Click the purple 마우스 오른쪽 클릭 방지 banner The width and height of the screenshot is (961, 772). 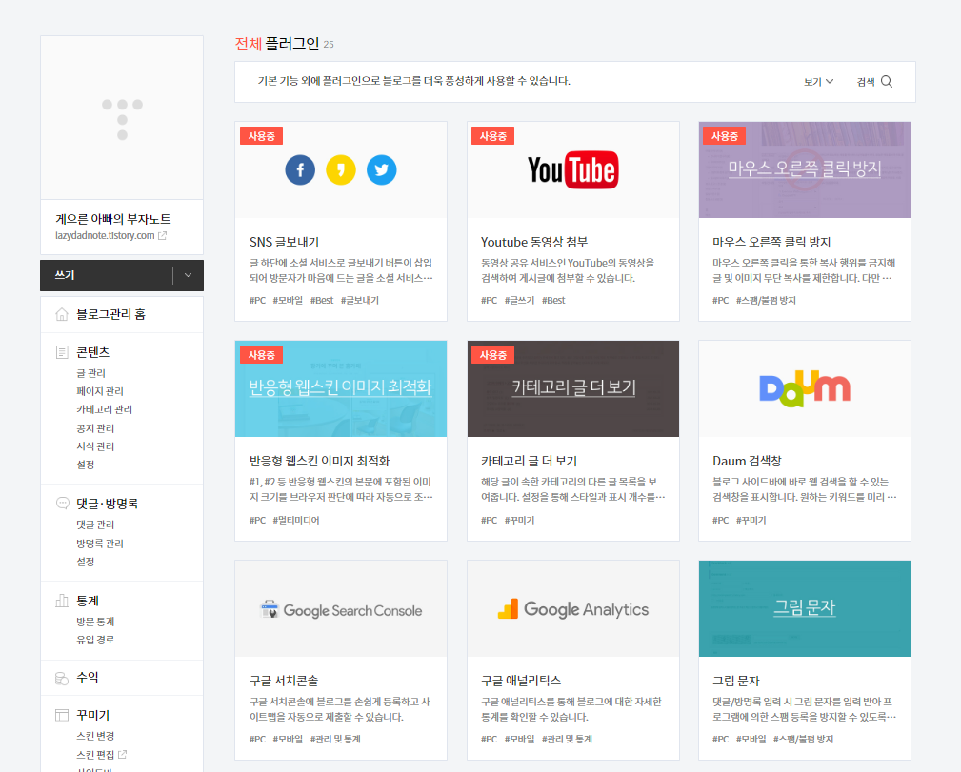(805, 169)
